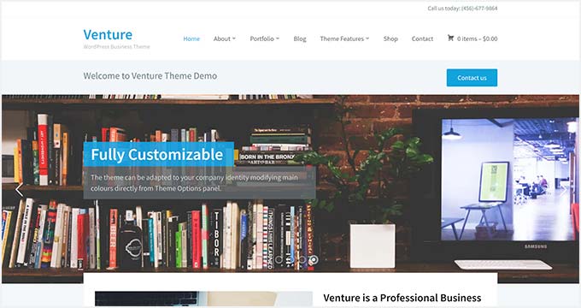The image size is (581, 308).
Task: Expand the About dropdown menu
Action: (x=224, y=38)
